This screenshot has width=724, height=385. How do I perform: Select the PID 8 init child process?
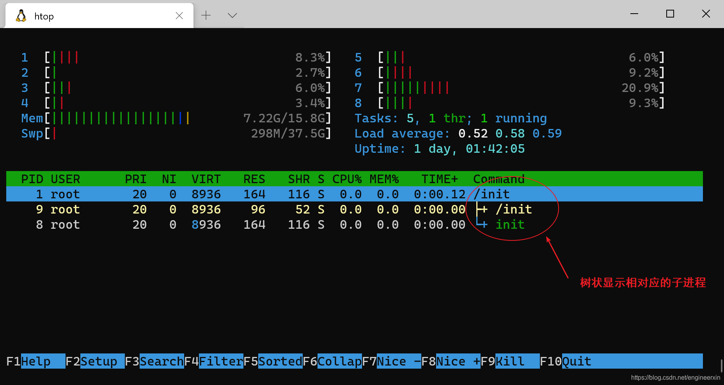click(x=355, y=224)
